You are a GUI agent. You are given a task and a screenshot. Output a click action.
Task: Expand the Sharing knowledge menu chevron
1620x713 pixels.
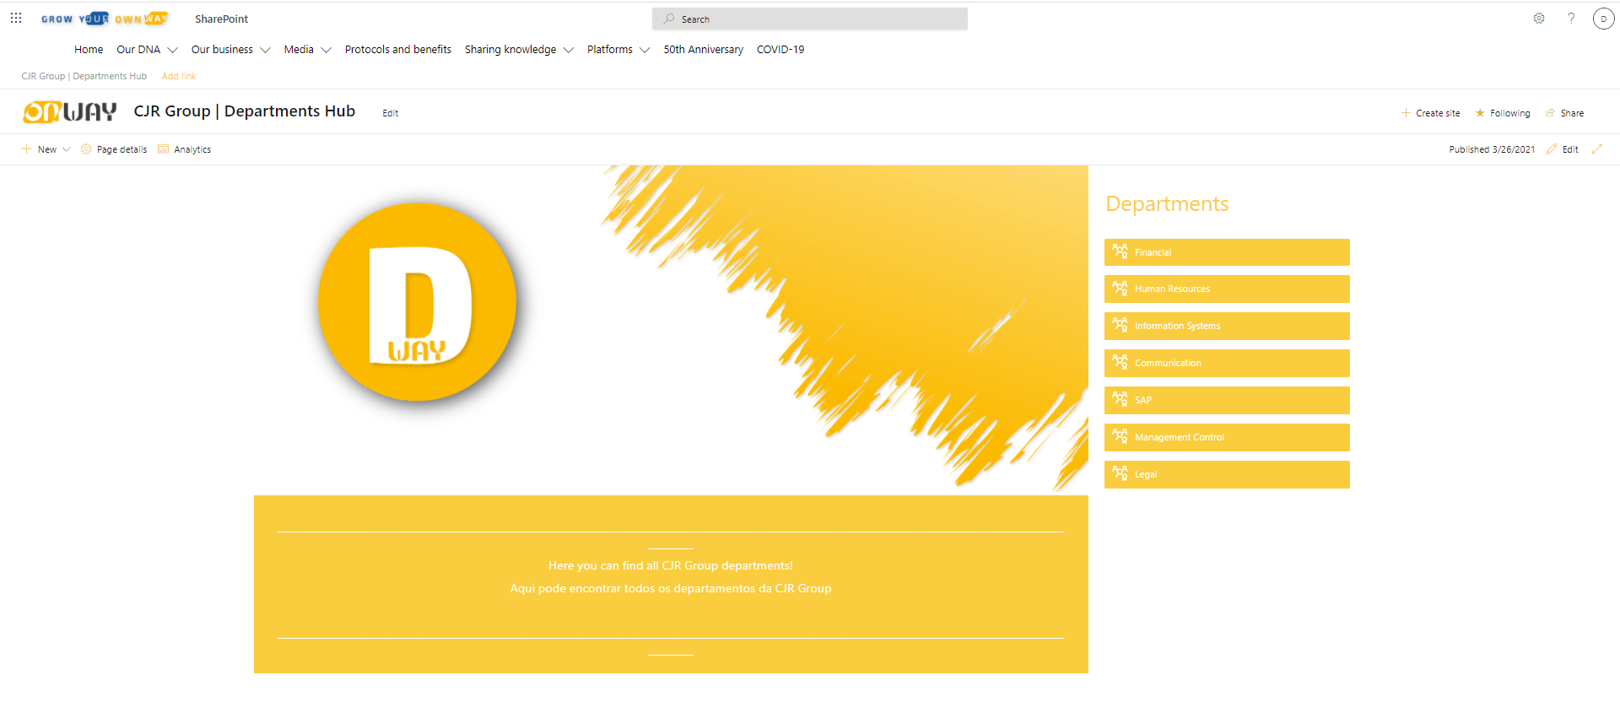(x=569, y=50)
